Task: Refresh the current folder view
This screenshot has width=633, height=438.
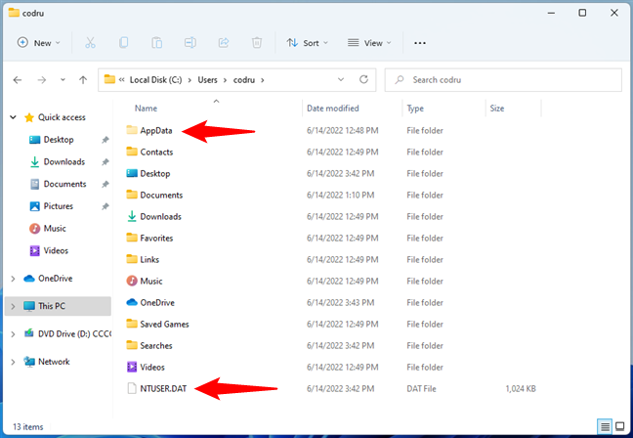Action: point(363,79)
